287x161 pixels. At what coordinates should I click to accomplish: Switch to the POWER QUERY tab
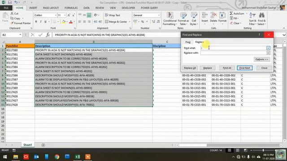[149, 8]
